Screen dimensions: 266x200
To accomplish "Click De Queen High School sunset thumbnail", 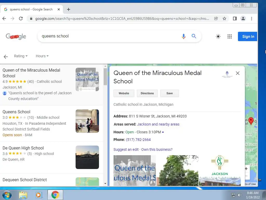I will pyautogui.click(x=87, y=157).
